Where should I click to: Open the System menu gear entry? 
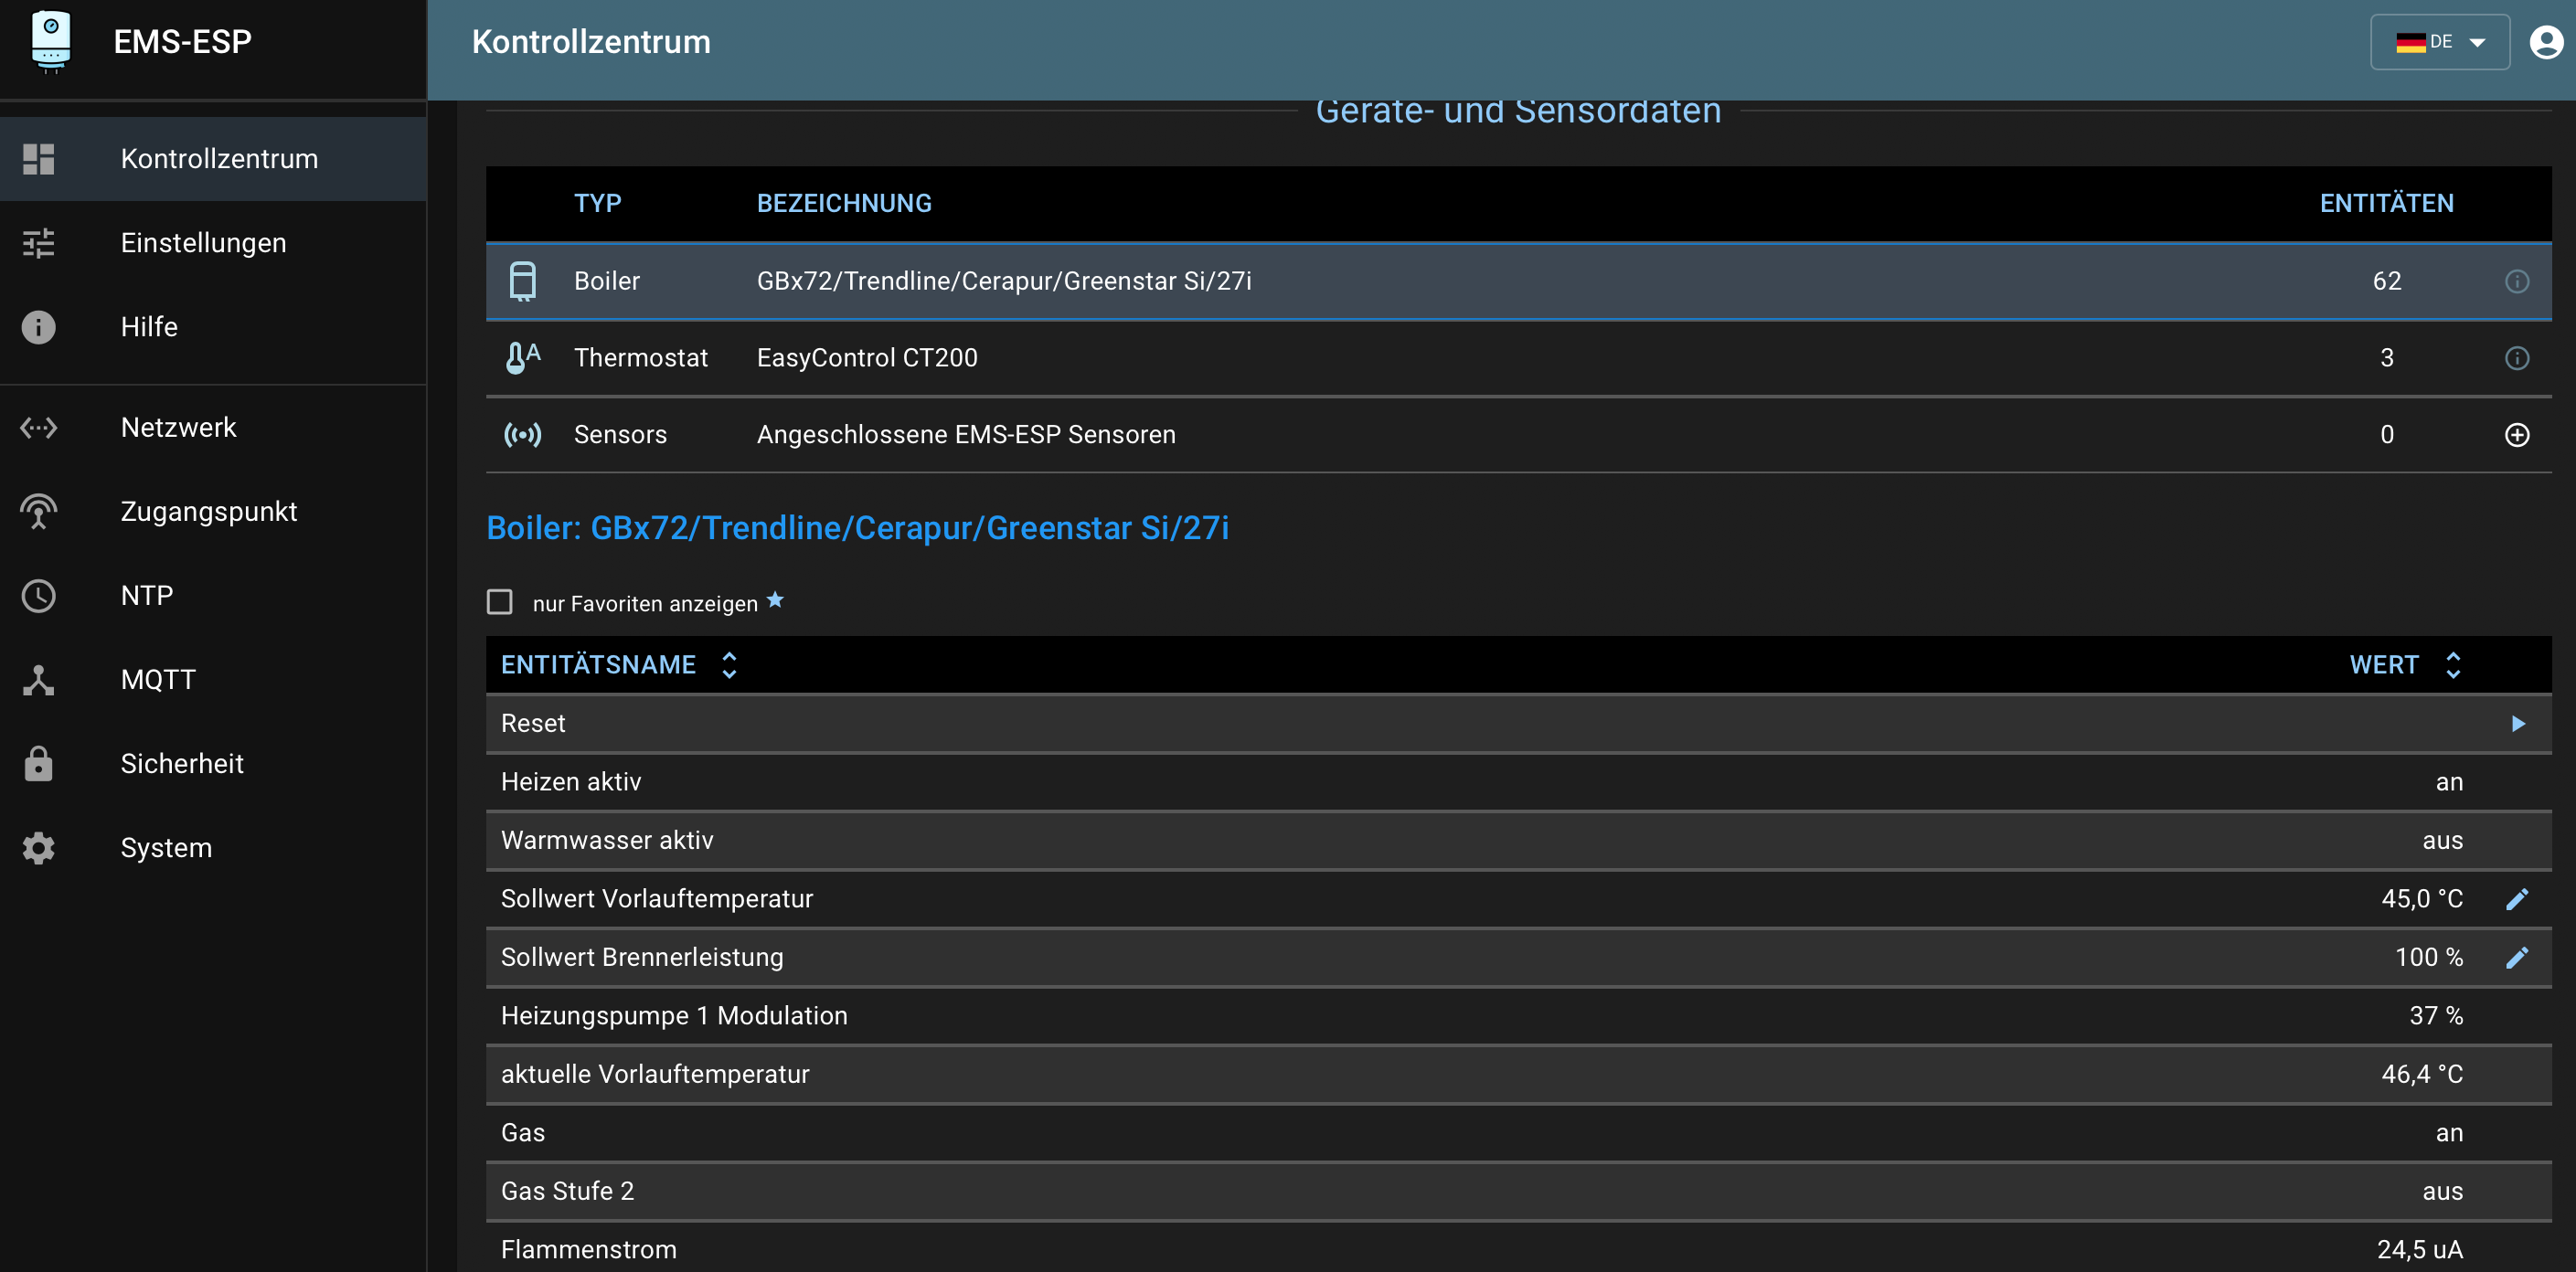tap(166, 848)
